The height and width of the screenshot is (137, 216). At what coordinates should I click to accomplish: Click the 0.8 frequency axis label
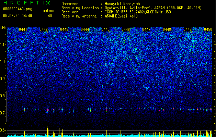coord(3,96)
